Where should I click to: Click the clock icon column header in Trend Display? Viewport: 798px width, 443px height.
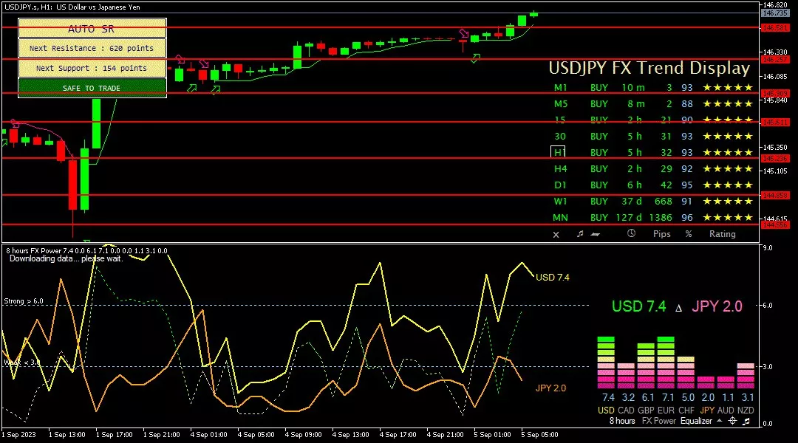click(631, 233)
